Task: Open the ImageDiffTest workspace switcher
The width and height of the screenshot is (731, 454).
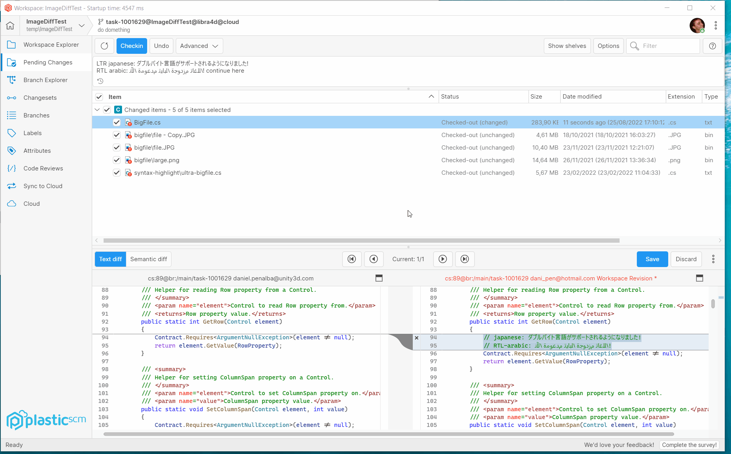Action: pos(55,25)
